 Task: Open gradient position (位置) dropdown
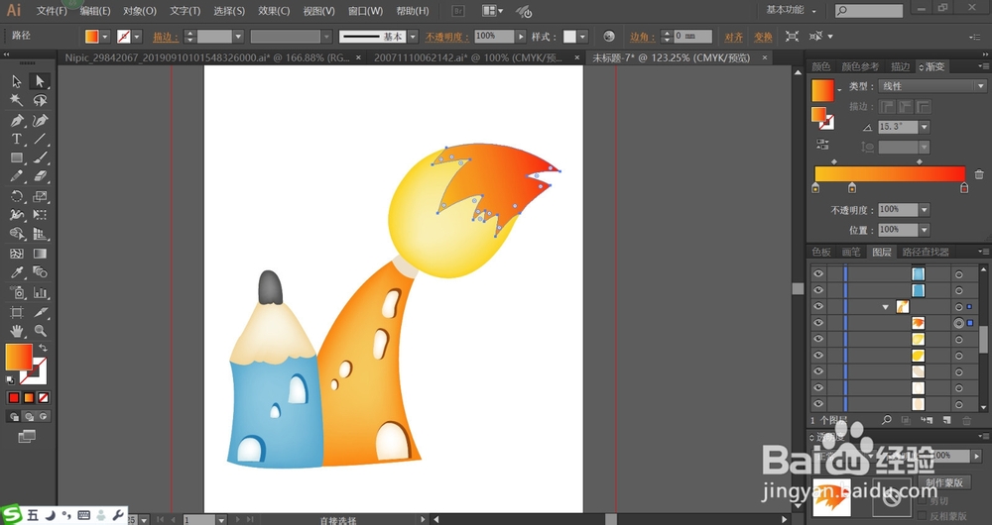[925, 230]
